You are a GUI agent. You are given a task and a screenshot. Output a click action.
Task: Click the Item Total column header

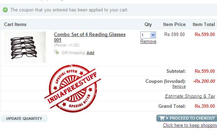[204, 24]
